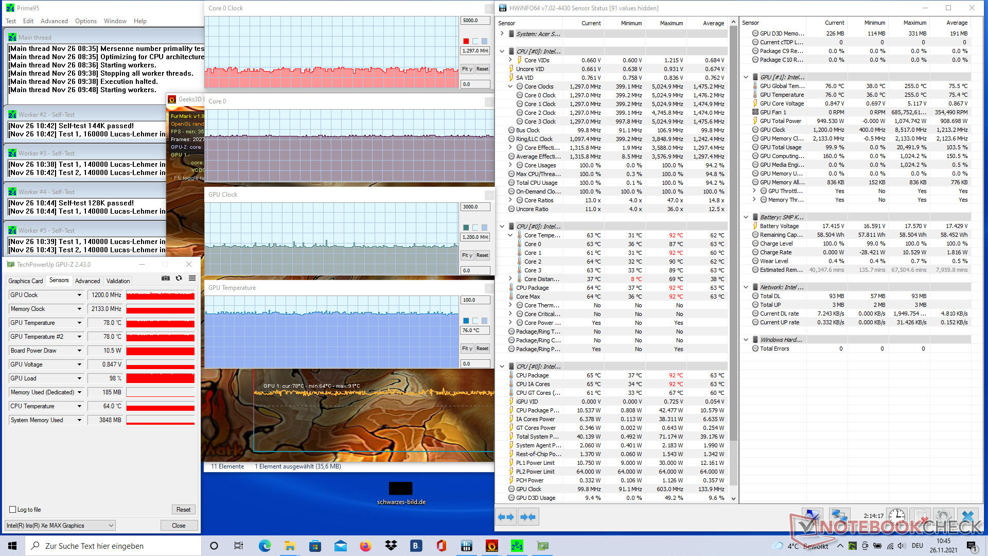Open HWiNFO settings gear icon

pos(943,516)
